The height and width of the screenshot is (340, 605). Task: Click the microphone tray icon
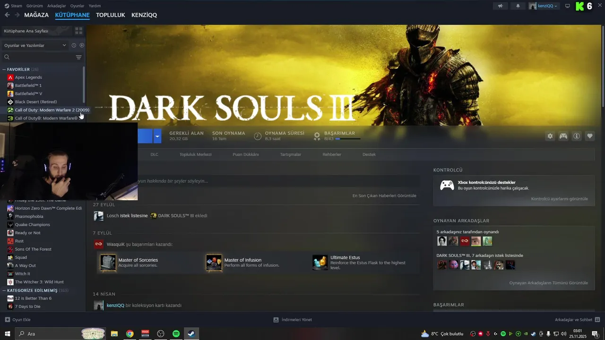pos(548,334)
